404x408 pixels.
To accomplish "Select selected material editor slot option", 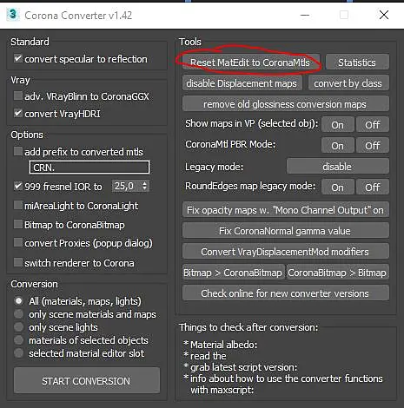I will (x=19, y=353).
